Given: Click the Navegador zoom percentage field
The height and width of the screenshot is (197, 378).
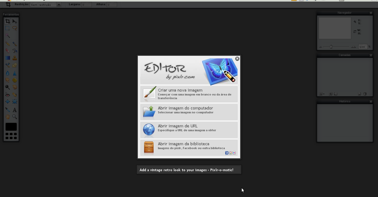Looking at the screenshot, I should tap(363, 47).
